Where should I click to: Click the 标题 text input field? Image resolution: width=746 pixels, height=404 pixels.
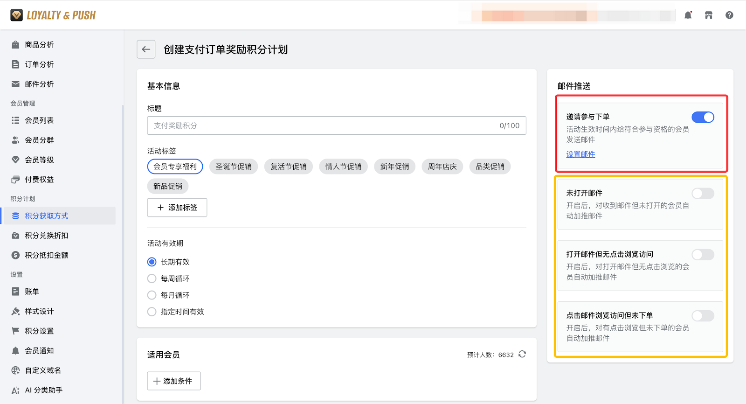coord(322,125)
